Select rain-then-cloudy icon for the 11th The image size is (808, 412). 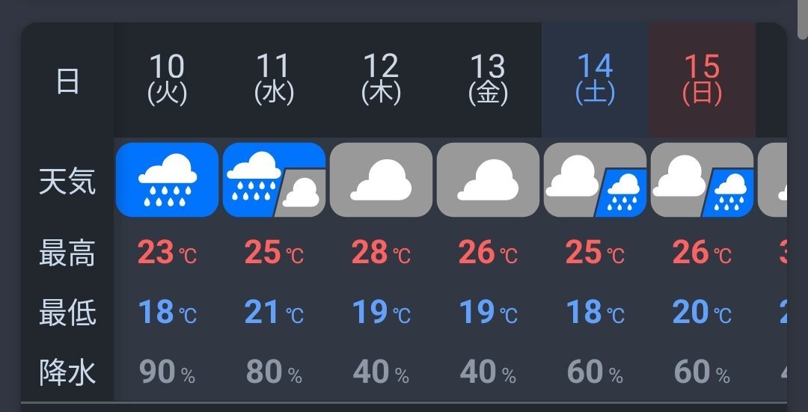(x=274, y=179)
